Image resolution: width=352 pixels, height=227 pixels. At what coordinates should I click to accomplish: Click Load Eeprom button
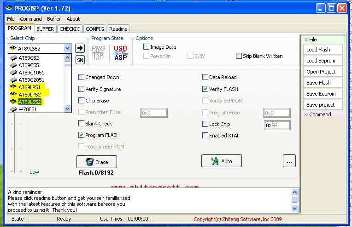pos(323,61)
